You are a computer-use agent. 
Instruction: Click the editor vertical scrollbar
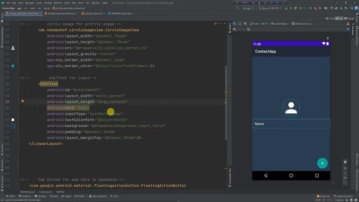tap(226, 103)
